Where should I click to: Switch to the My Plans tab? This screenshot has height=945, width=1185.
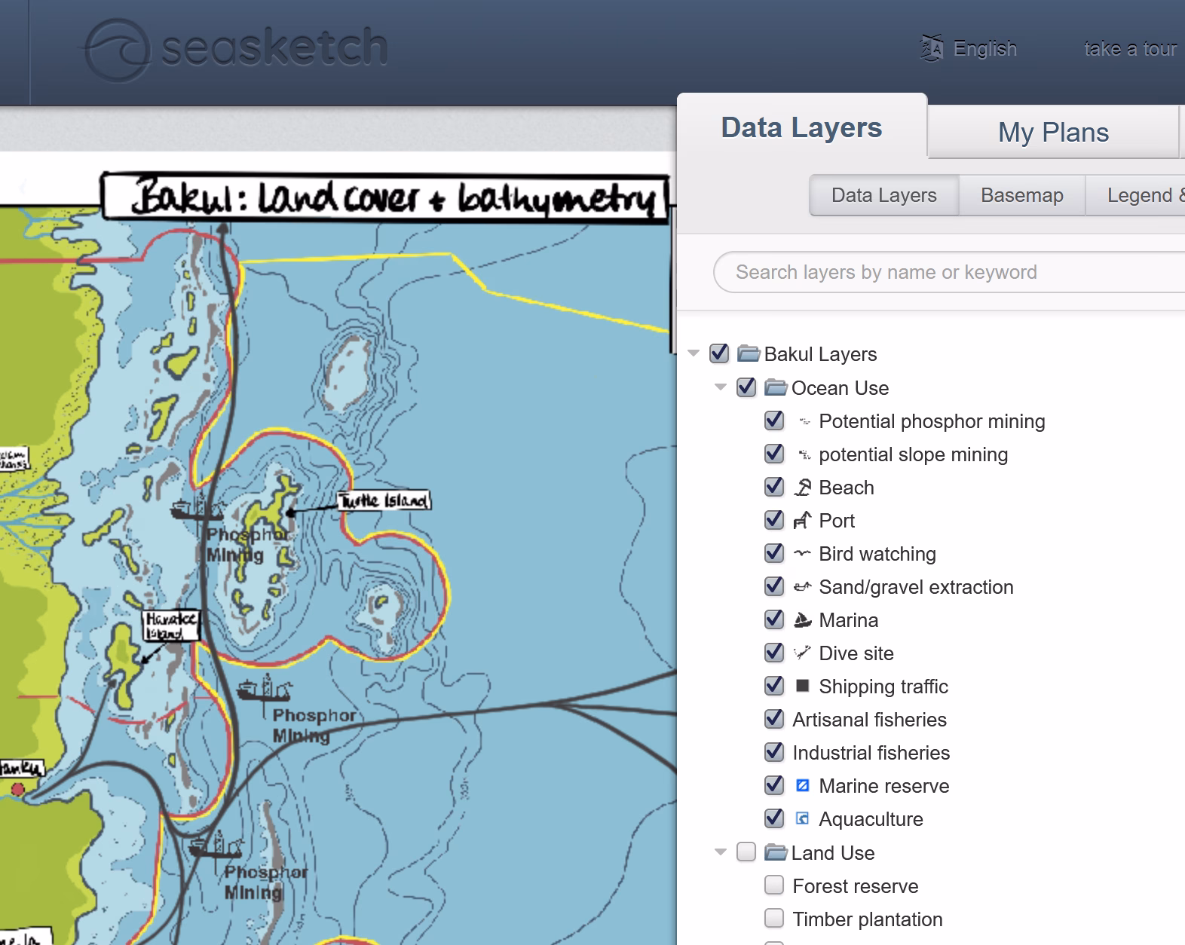[x=1052, y=133]
